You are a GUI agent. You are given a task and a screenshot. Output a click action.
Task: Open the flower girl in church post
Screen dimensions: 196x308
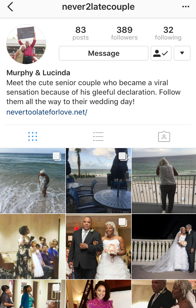click(33, 247)
